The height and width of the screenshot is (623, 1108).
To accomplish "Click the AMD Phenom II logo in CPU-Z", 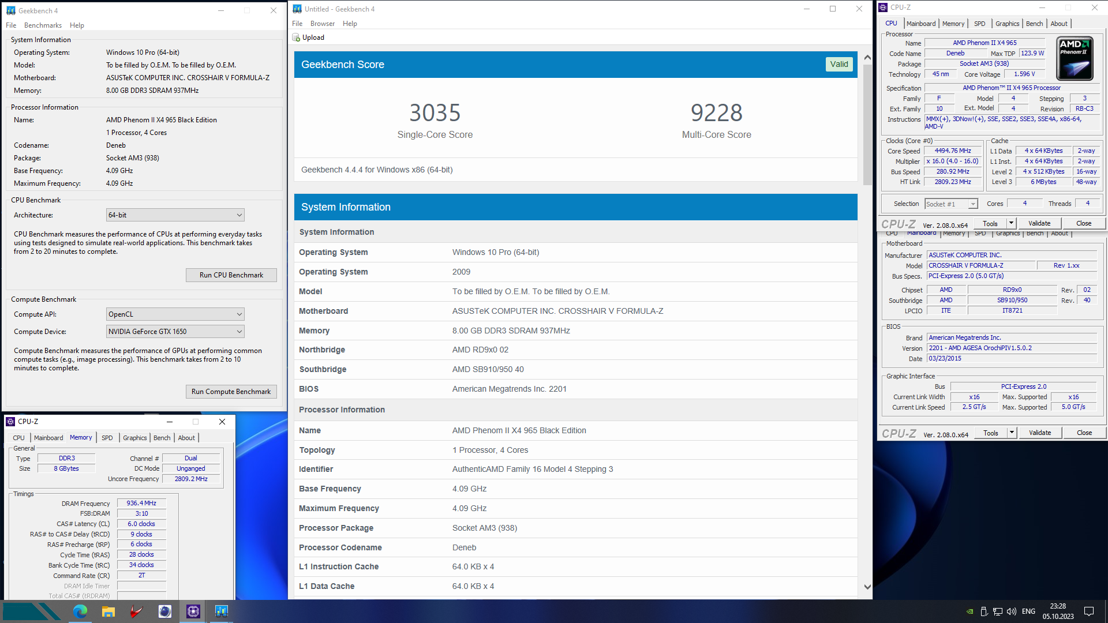I will [x=1075, y=58].
